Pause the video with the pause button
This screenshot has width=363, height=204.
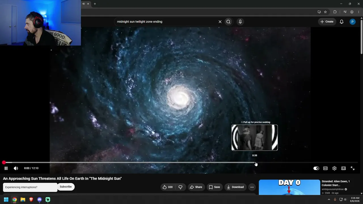coord(6,168)
